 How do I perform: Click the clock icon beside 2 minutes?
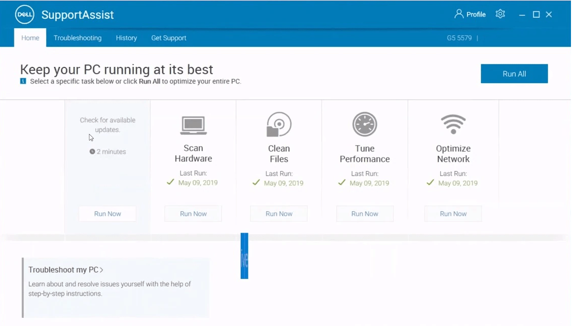[x=92, y=151]
